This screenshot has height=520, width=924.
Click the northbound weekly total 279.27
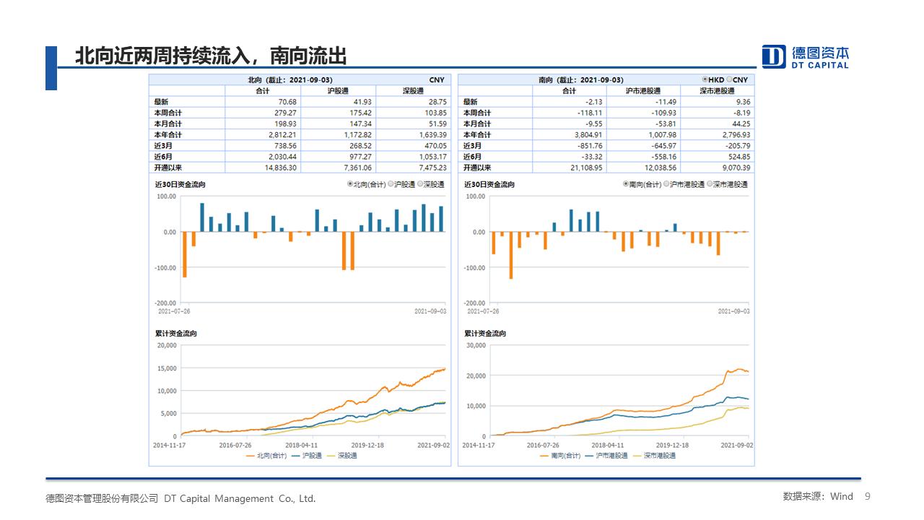(x=285, y=113)
